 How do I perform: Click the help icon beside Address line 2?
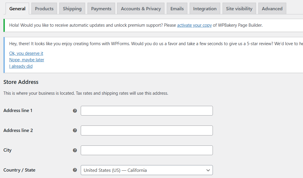pos(75,130)
